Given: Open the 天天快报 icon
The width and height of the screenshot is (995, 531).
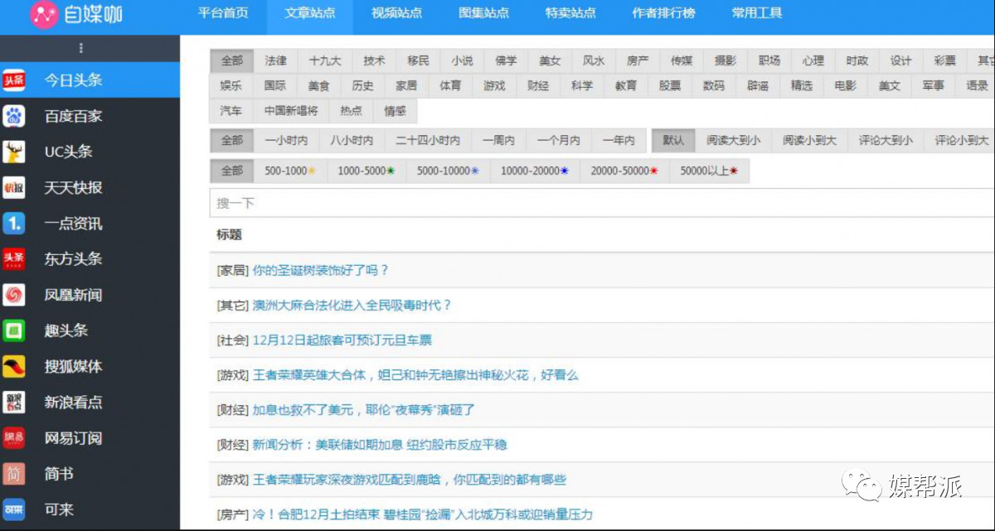Looking at the screenshot, I should pyautogui.click(x=14, y=187).
